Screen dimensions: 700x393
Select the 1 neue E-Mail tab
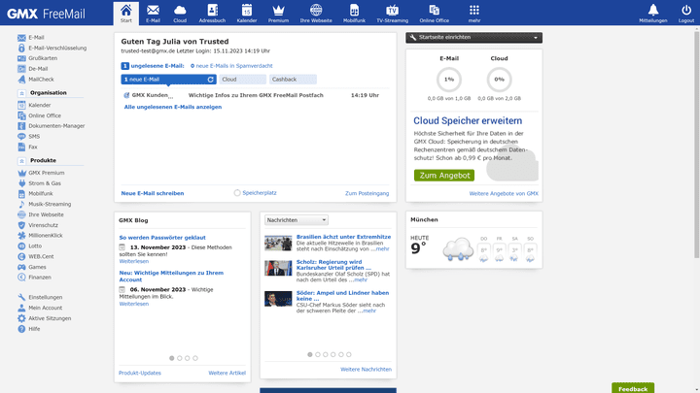[x=168, y=80]
